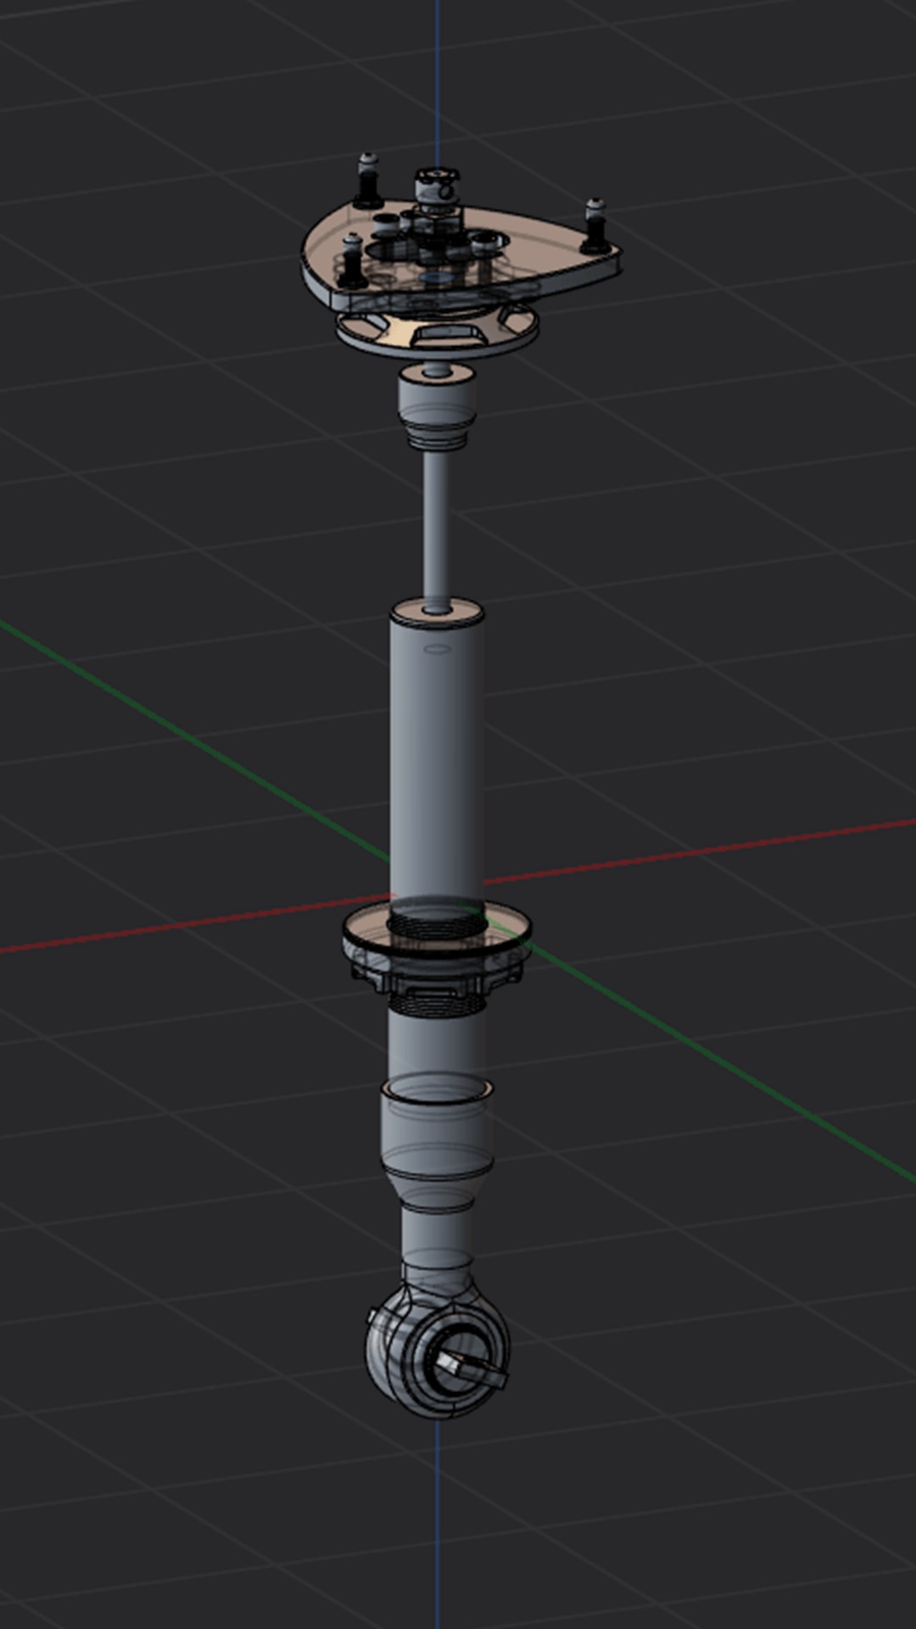Screen dimensions: 916x1629
Task: Select the peach-rimmed sleeve on the lower body
Action: [x=437, y=1089]
